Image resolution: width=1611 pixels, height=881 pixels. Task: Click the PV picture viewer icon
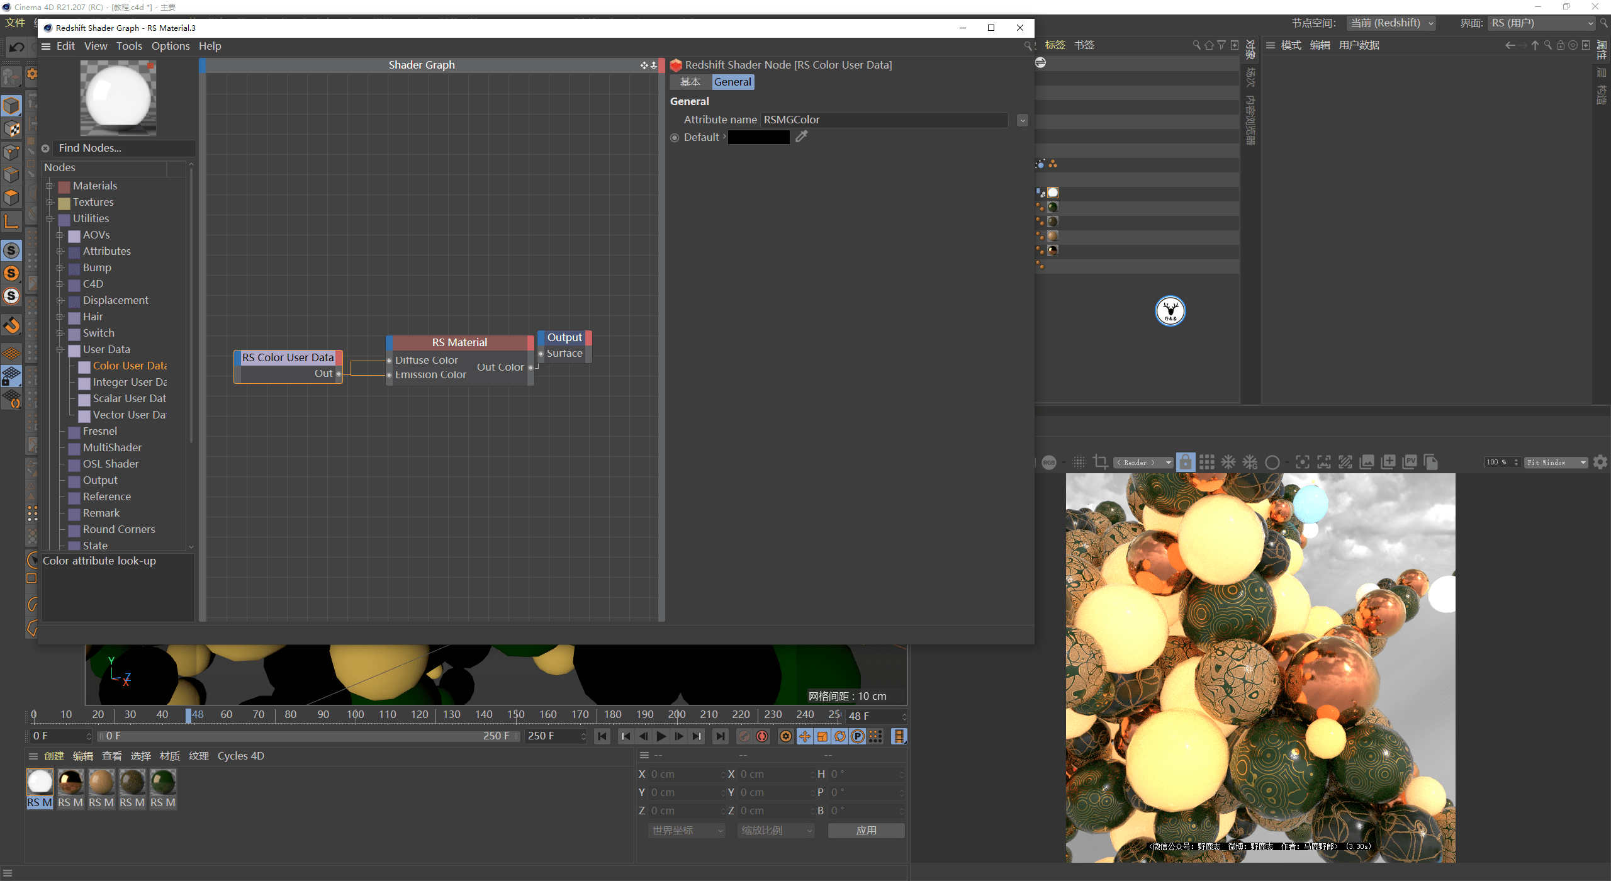[x=1410, y=463]
